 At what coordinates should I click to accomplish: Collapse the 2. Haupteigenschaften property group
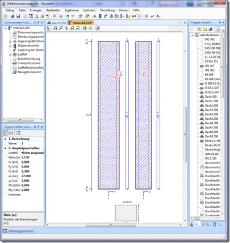pos(5,148)
